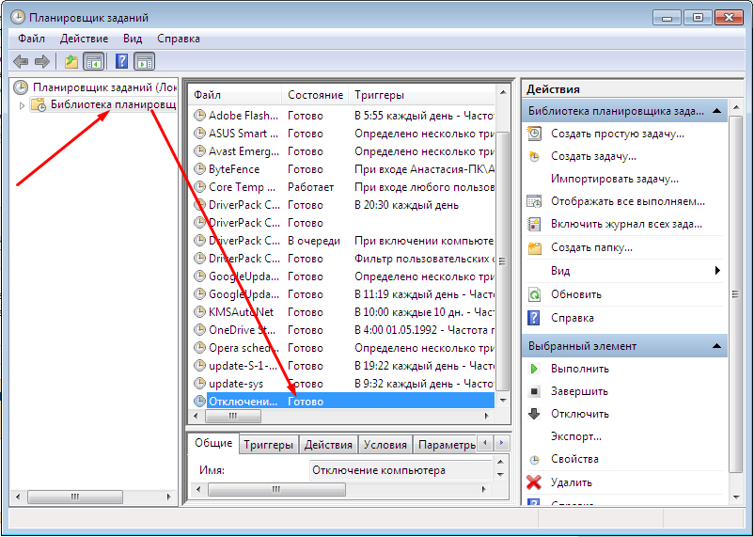Click Импортировать задачу action link
This screenshot has height=537, width=754.
click(x=614, y=179)
